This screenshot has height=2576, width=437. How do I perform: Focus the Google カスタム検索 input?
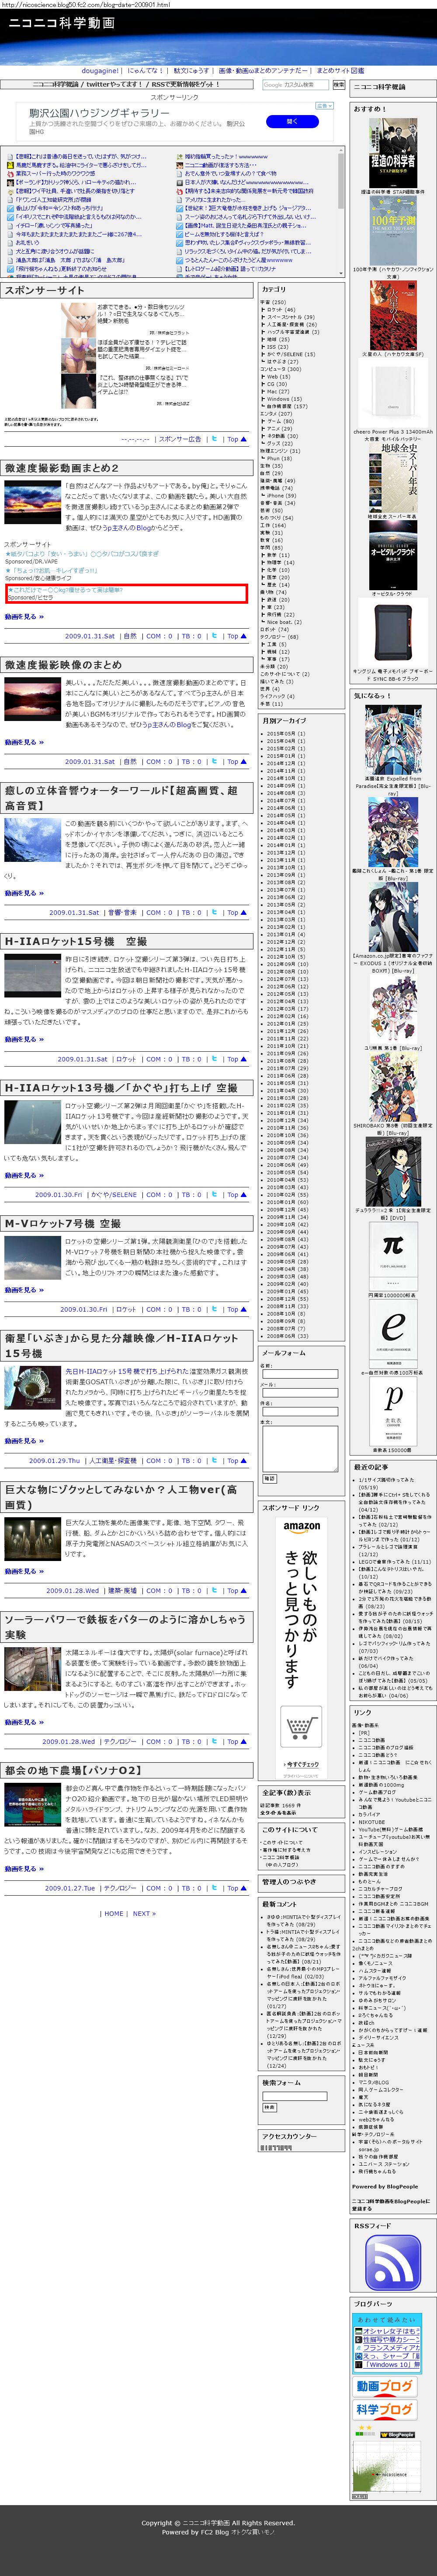295,85
